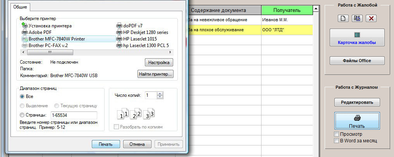394x157 pixels.
Task: Select HP LaserJet 1015 printer
Action: coord(136,39)
